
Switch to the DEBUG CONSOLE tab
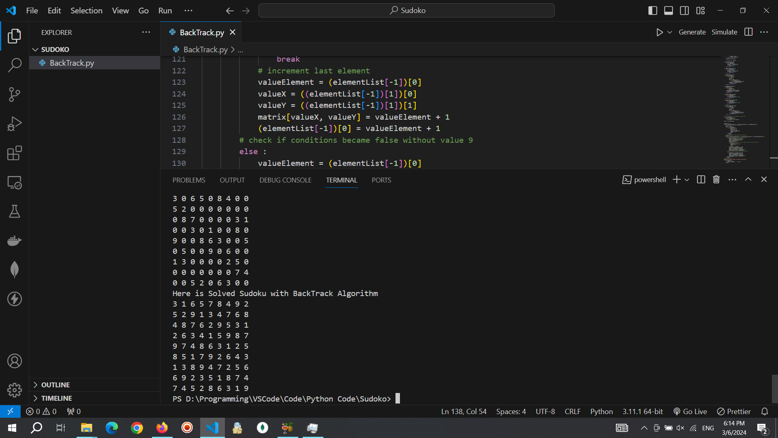(x=285, y=180)
